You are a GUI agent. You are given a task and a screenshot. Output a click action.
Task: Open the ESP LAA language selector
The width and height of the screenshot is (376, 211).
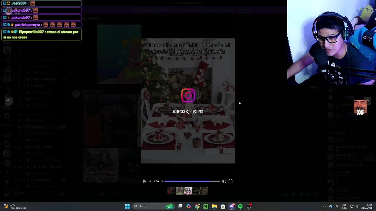(344, 206)
